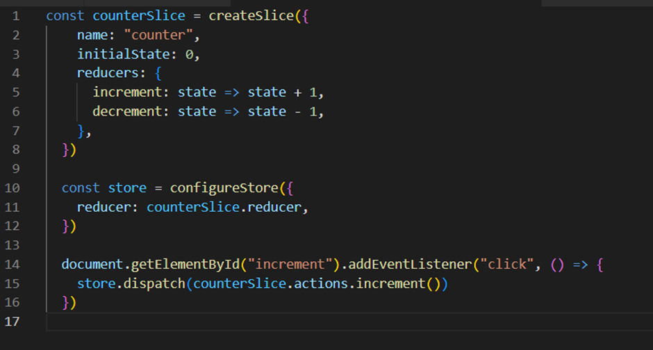
Task: Click the reducers property key
Action: (x=108, y=73)
